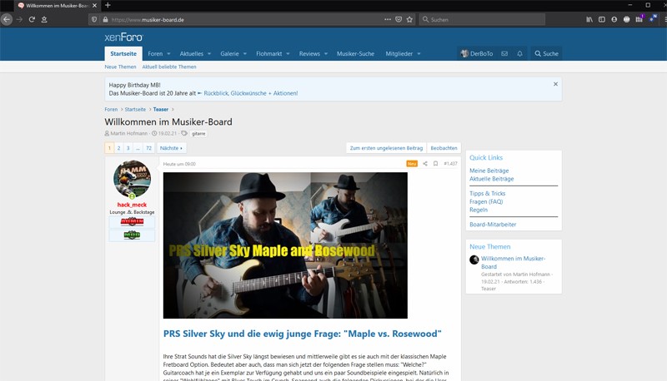Screen dimensions: 667x381
Task: Open the Library icon in the browser toolbar
Action: coord(589,19)
